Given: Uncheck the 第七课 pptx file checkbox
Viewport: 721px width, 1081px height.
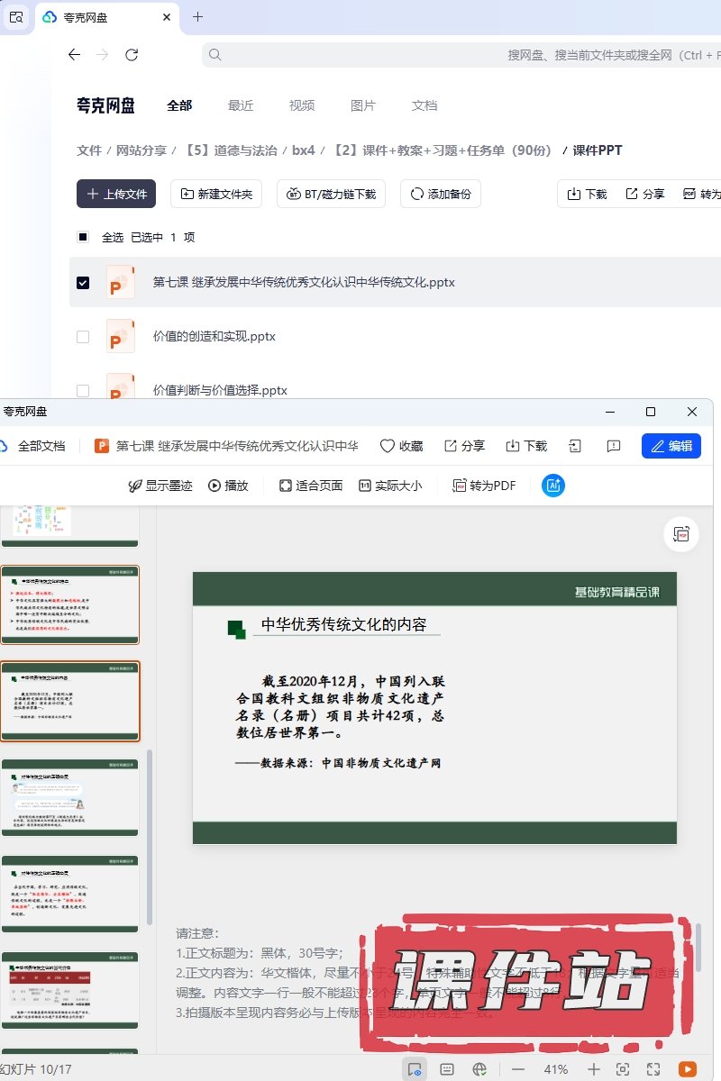Looking at the screenshot, I should coord(83,282).
